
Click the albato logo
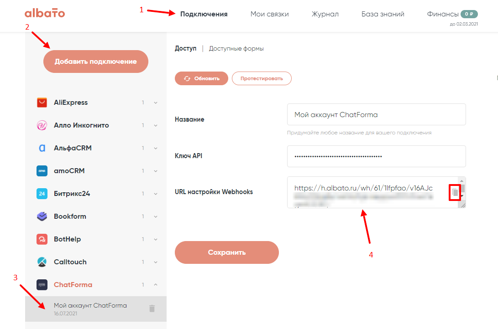click(45, 14)
